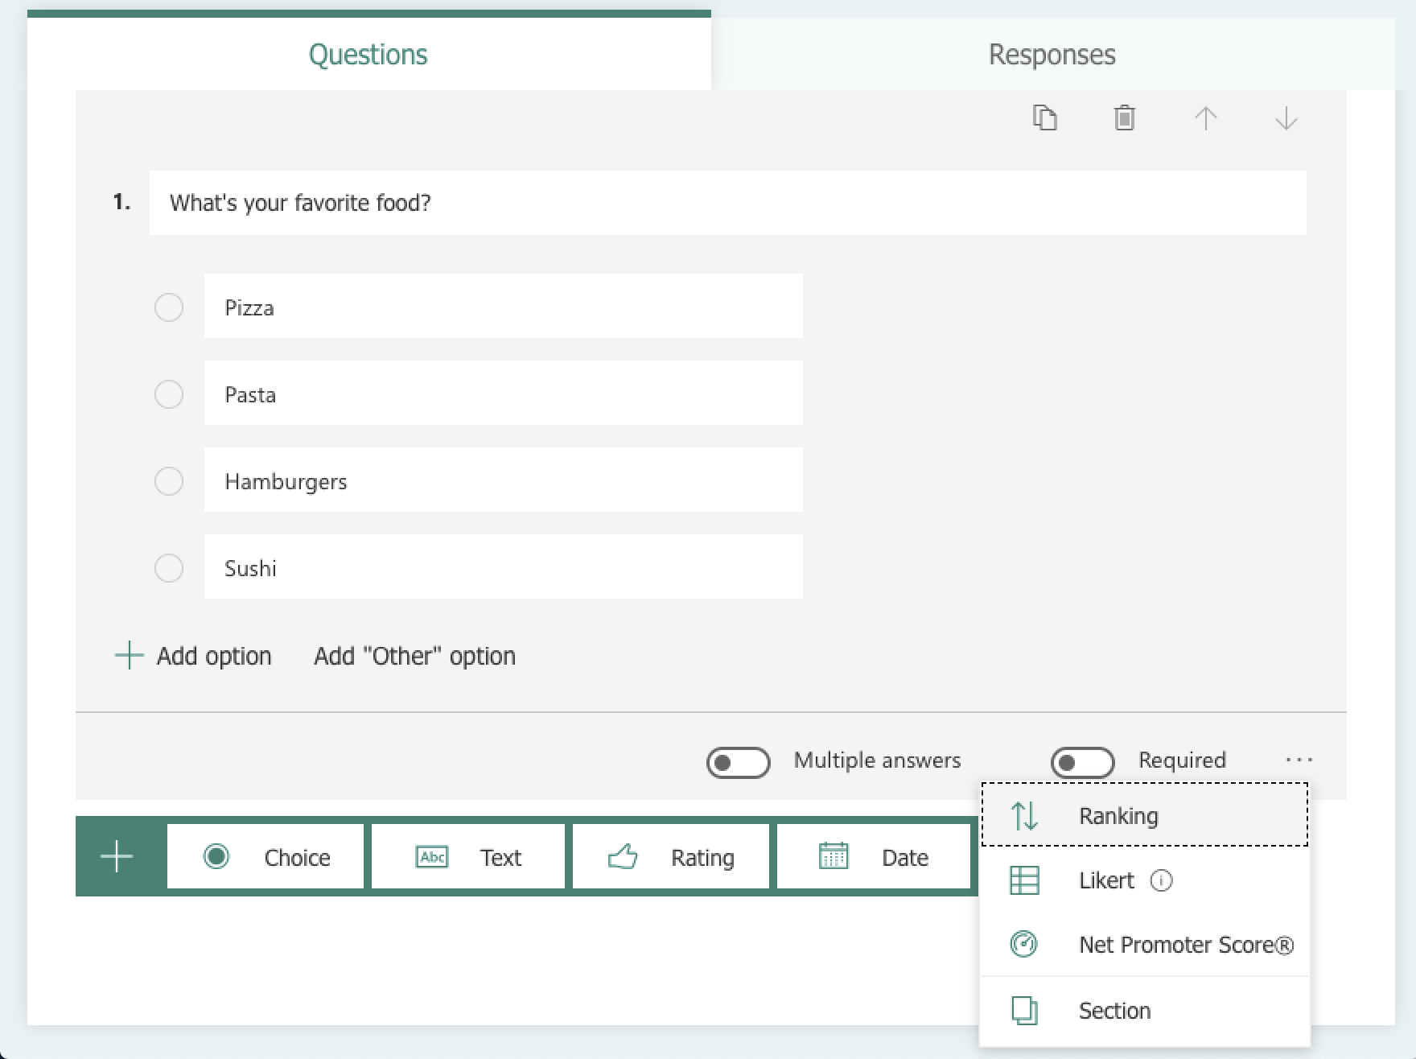Choose Likert from the question type menu
This screenshot has height=1059, width=1416.
(1145, 880)
